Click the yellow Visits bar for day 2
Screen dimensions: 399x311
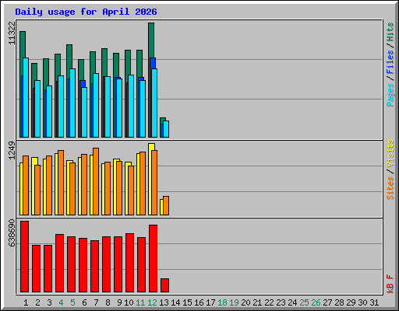pos(34,161)
